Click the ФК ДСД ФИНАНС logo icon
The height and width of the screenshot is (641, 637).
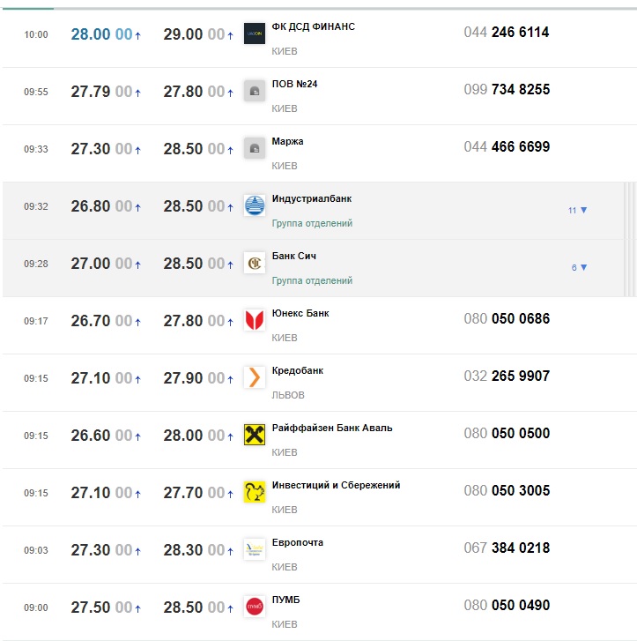coord(255,34)
